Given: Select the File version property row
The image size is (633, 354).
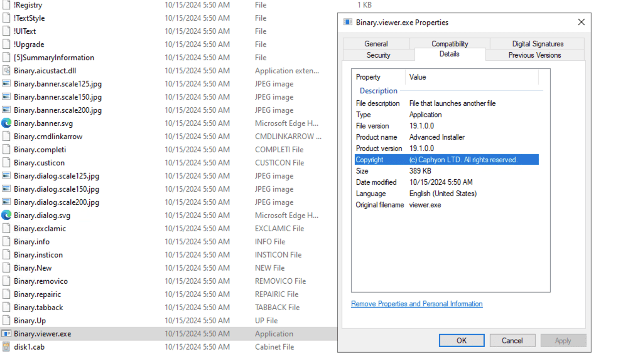Looking at the screenshot, I should [x=446, y=126].
